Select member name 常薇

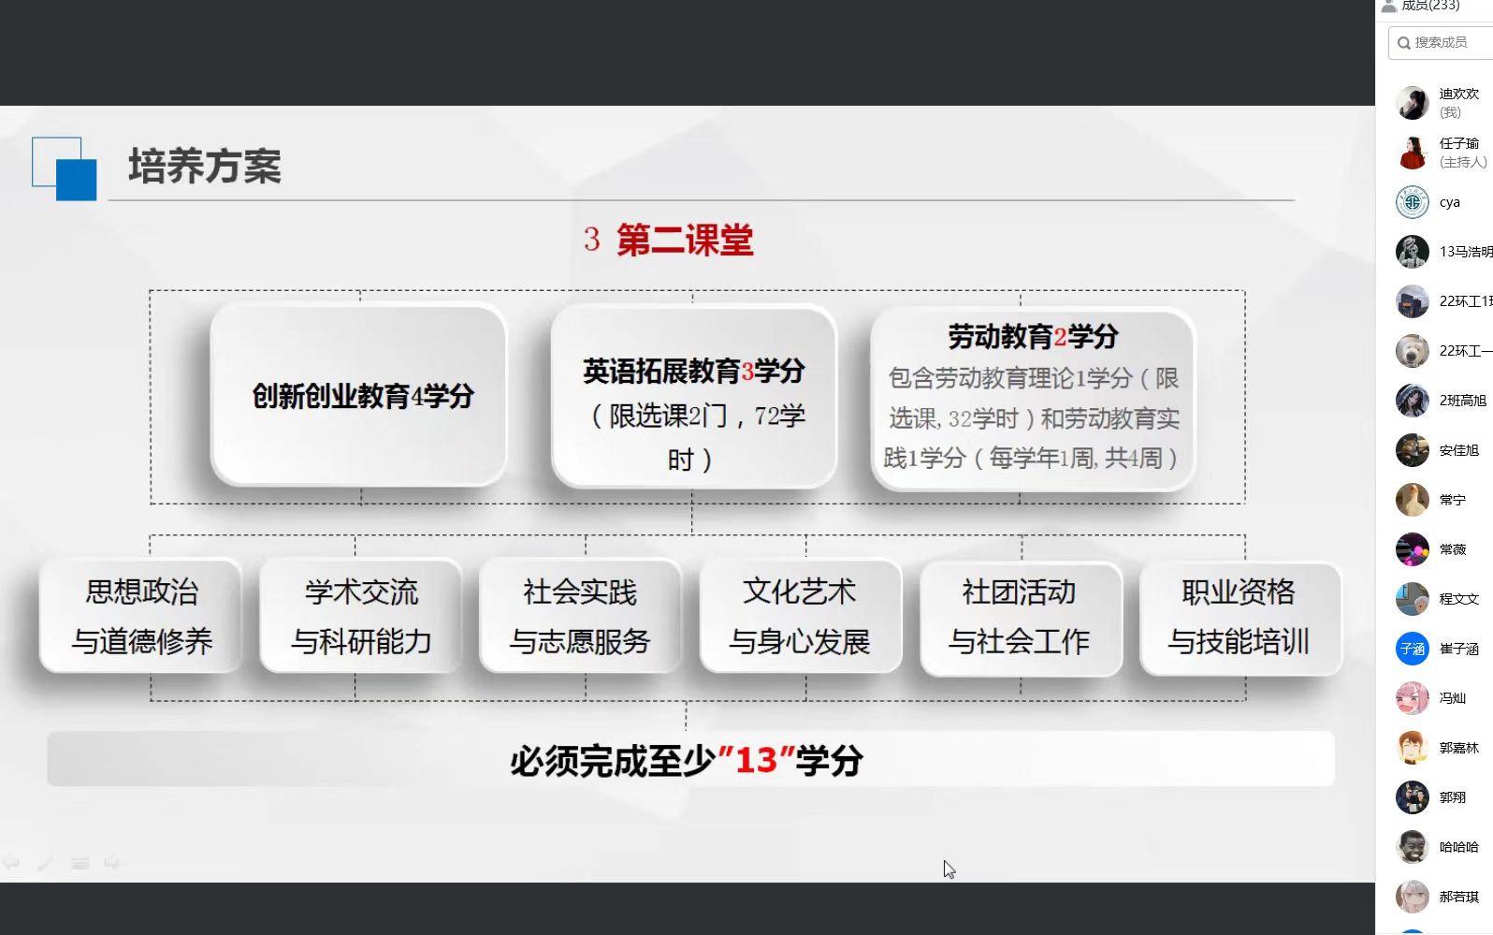pyautogui.click(x=1452, y=549)
